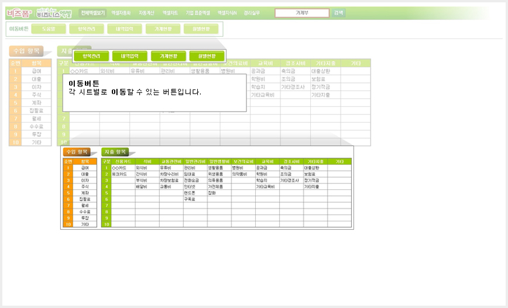Open the 엑셀지식iN menu item

[x=227, y=13]
